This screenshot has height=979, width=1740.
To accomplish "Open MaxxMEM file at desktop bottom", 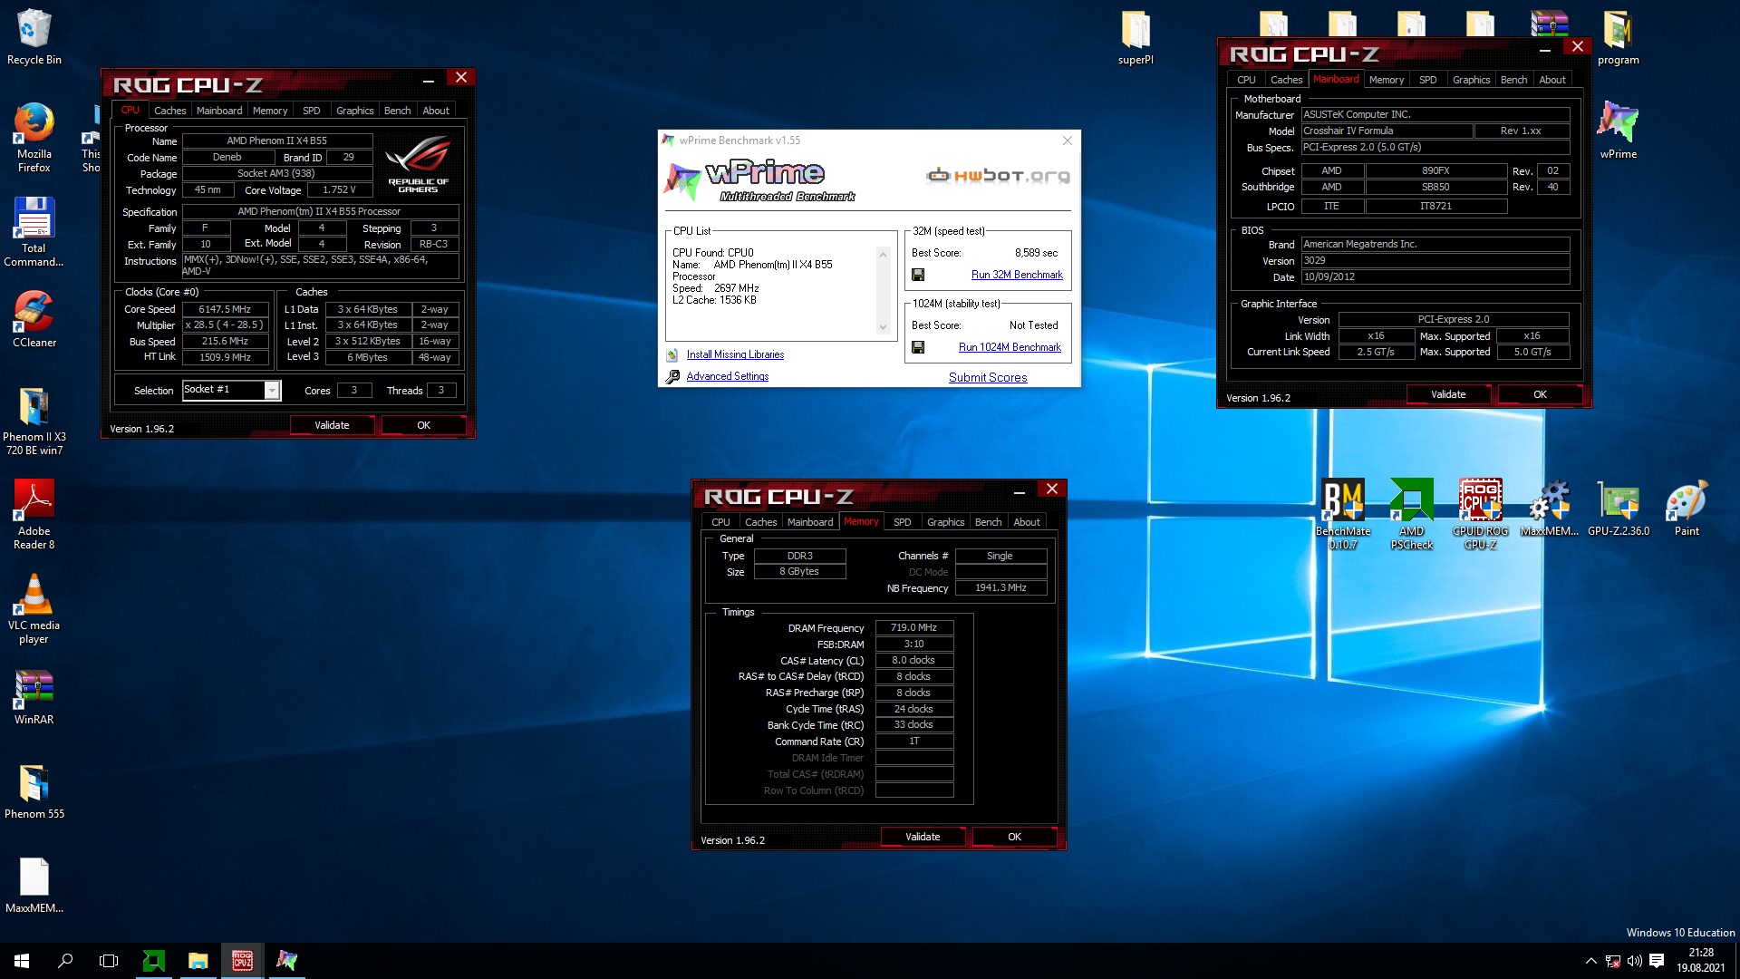I will point(34,887).
